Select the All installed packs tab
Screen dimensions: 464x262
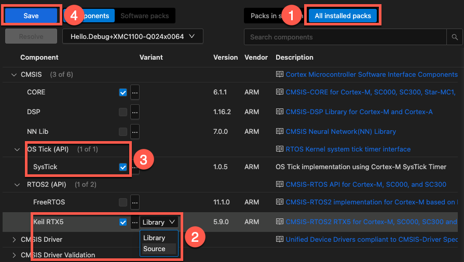pyautogui.click(x=343, y=16)
